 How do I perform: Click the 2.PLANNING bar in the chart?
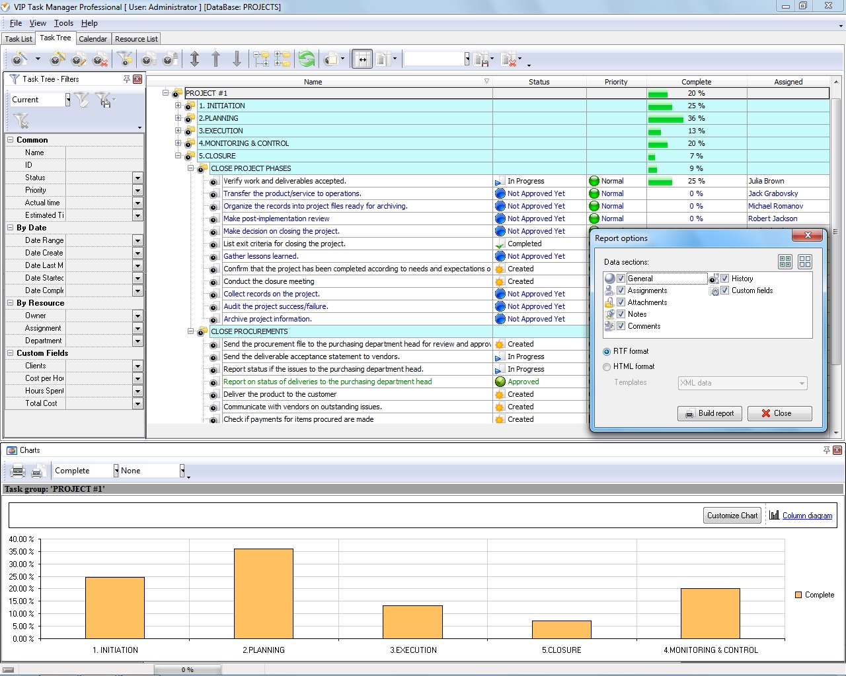(x=263, y=593)
